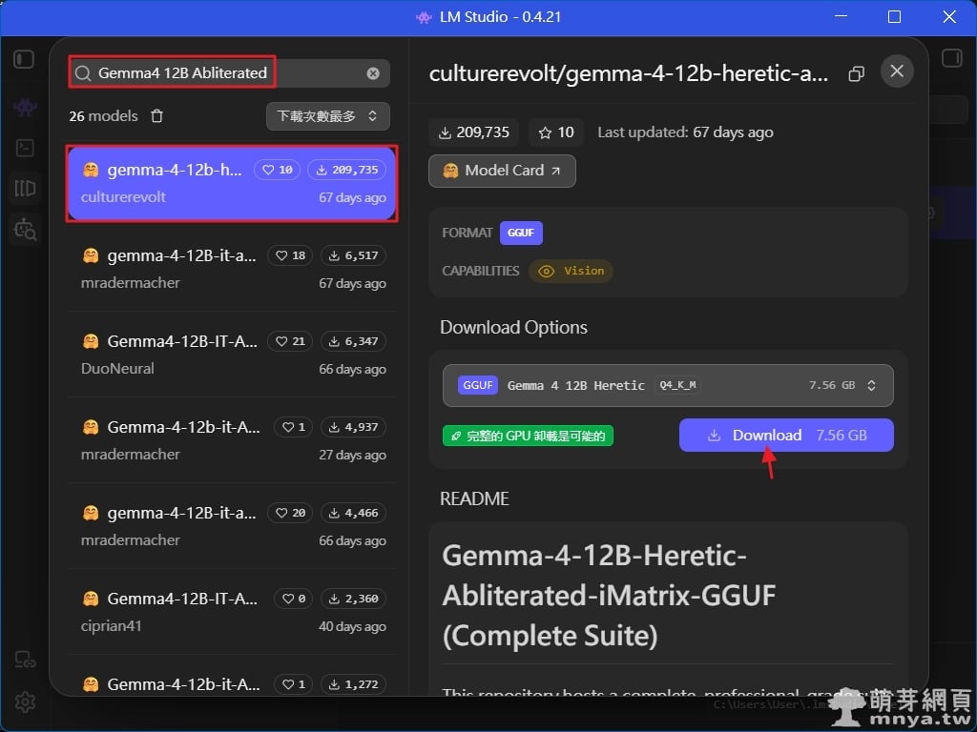Click the 40 days ago text
This screenshot has width=977, height=732.
click(352, 627)
